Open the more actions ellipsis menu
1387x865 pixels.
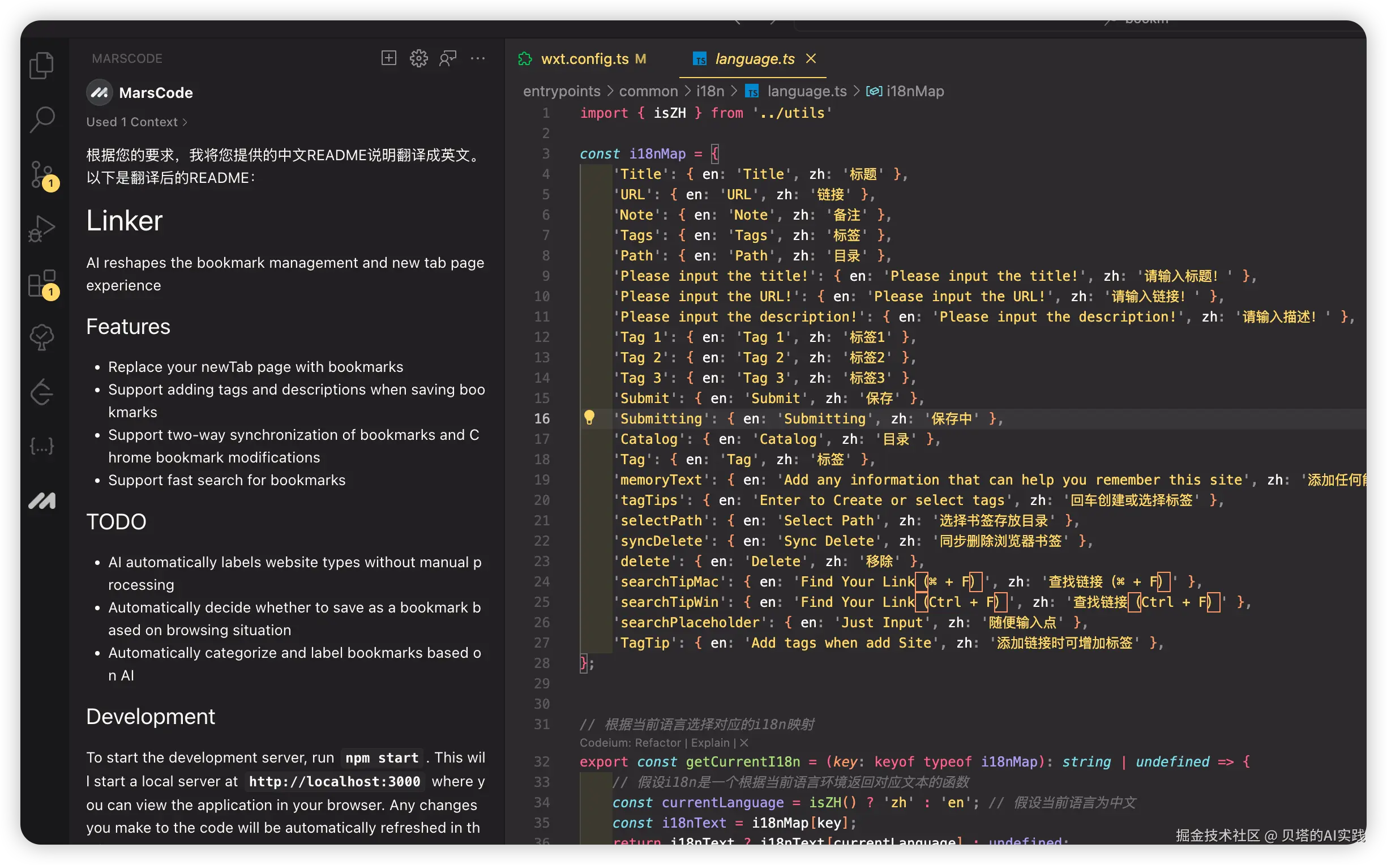click(x=478, y=58)
